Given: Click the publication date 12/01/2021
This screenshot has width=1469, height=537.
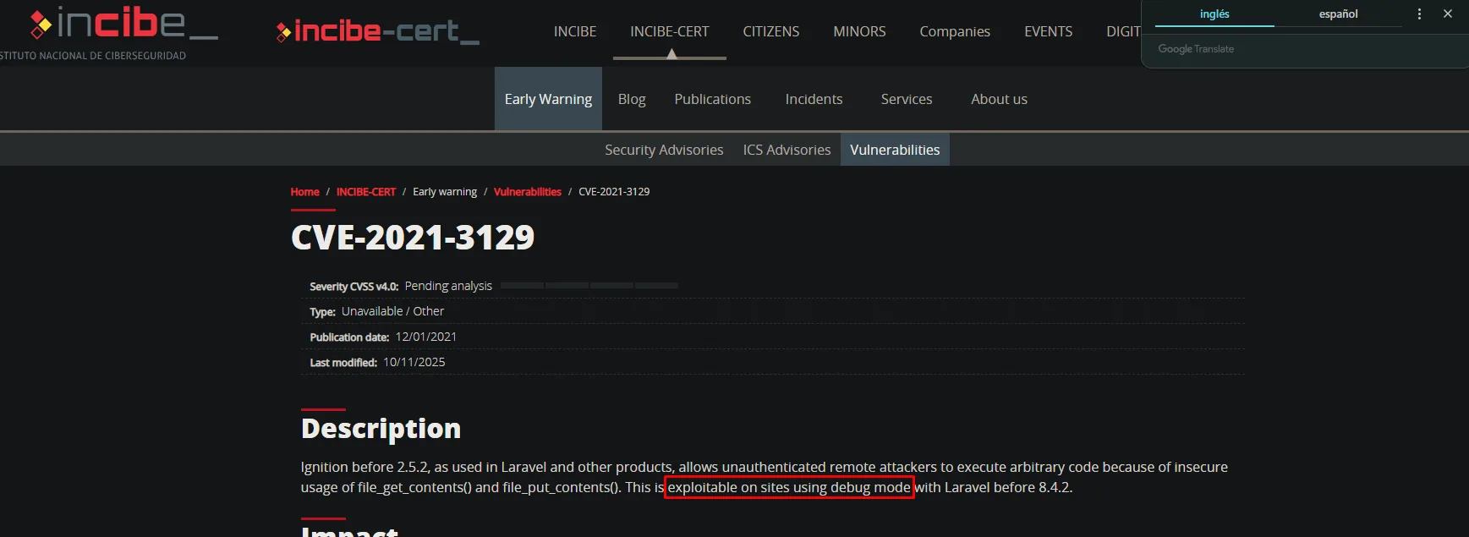Looking at the screenshot, I should click(x=426, y=337).
